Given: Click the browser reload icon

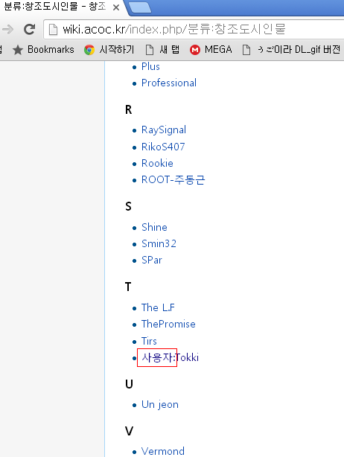Looking at the screenshot, I should coord(30,29).
